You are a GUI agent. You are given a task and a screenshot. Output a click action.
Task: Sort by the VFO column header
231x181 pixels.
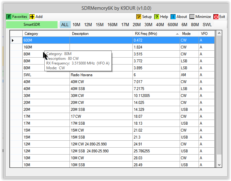tap(206, 34)
